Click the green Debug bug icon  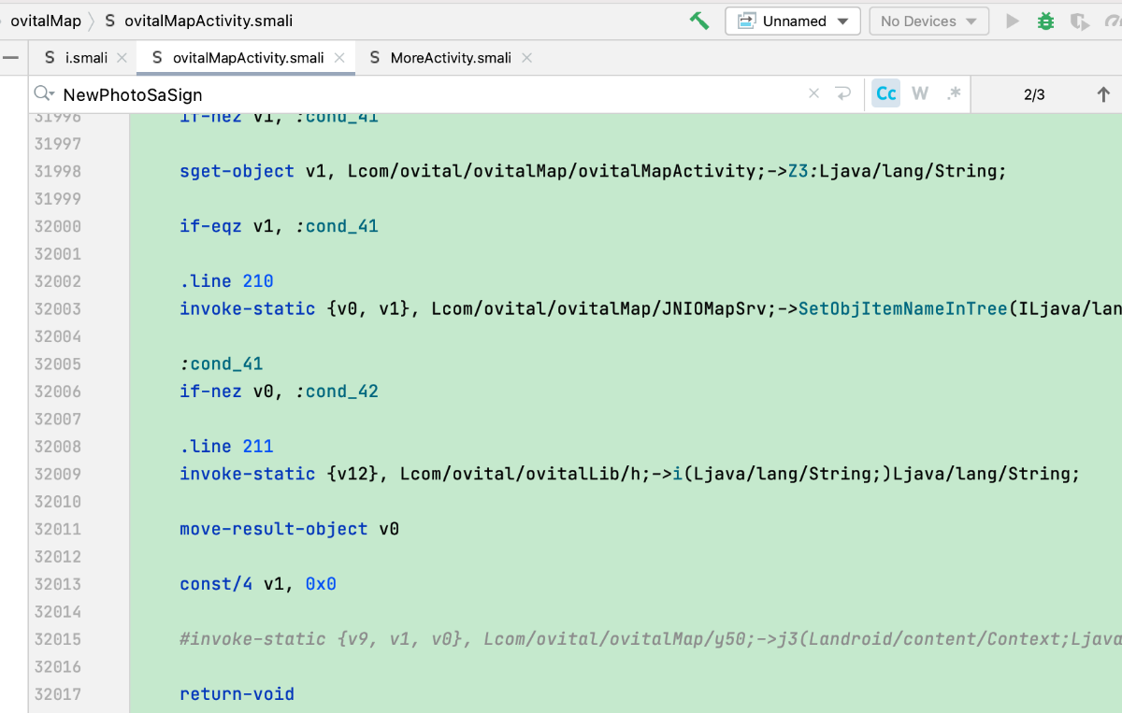click(x=1046, y=21)
